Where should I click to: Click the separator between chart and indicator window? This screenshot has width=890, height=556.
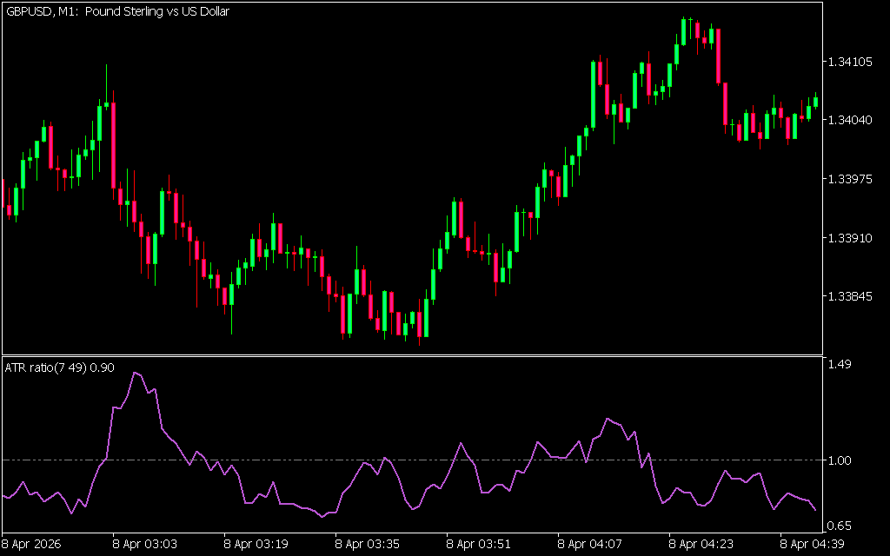click(412, 354)
